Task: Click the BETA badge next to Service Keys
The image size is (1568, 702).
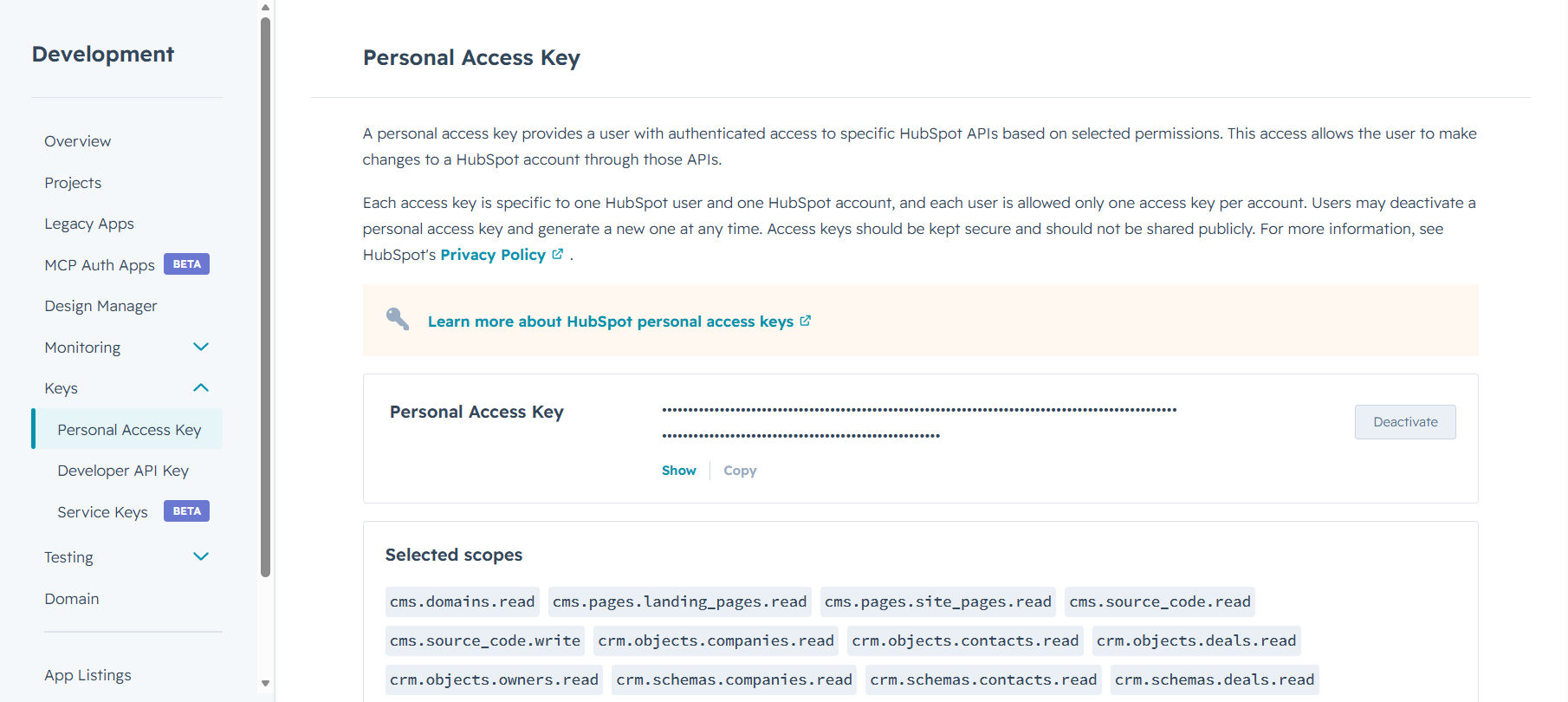Action: 186,511
